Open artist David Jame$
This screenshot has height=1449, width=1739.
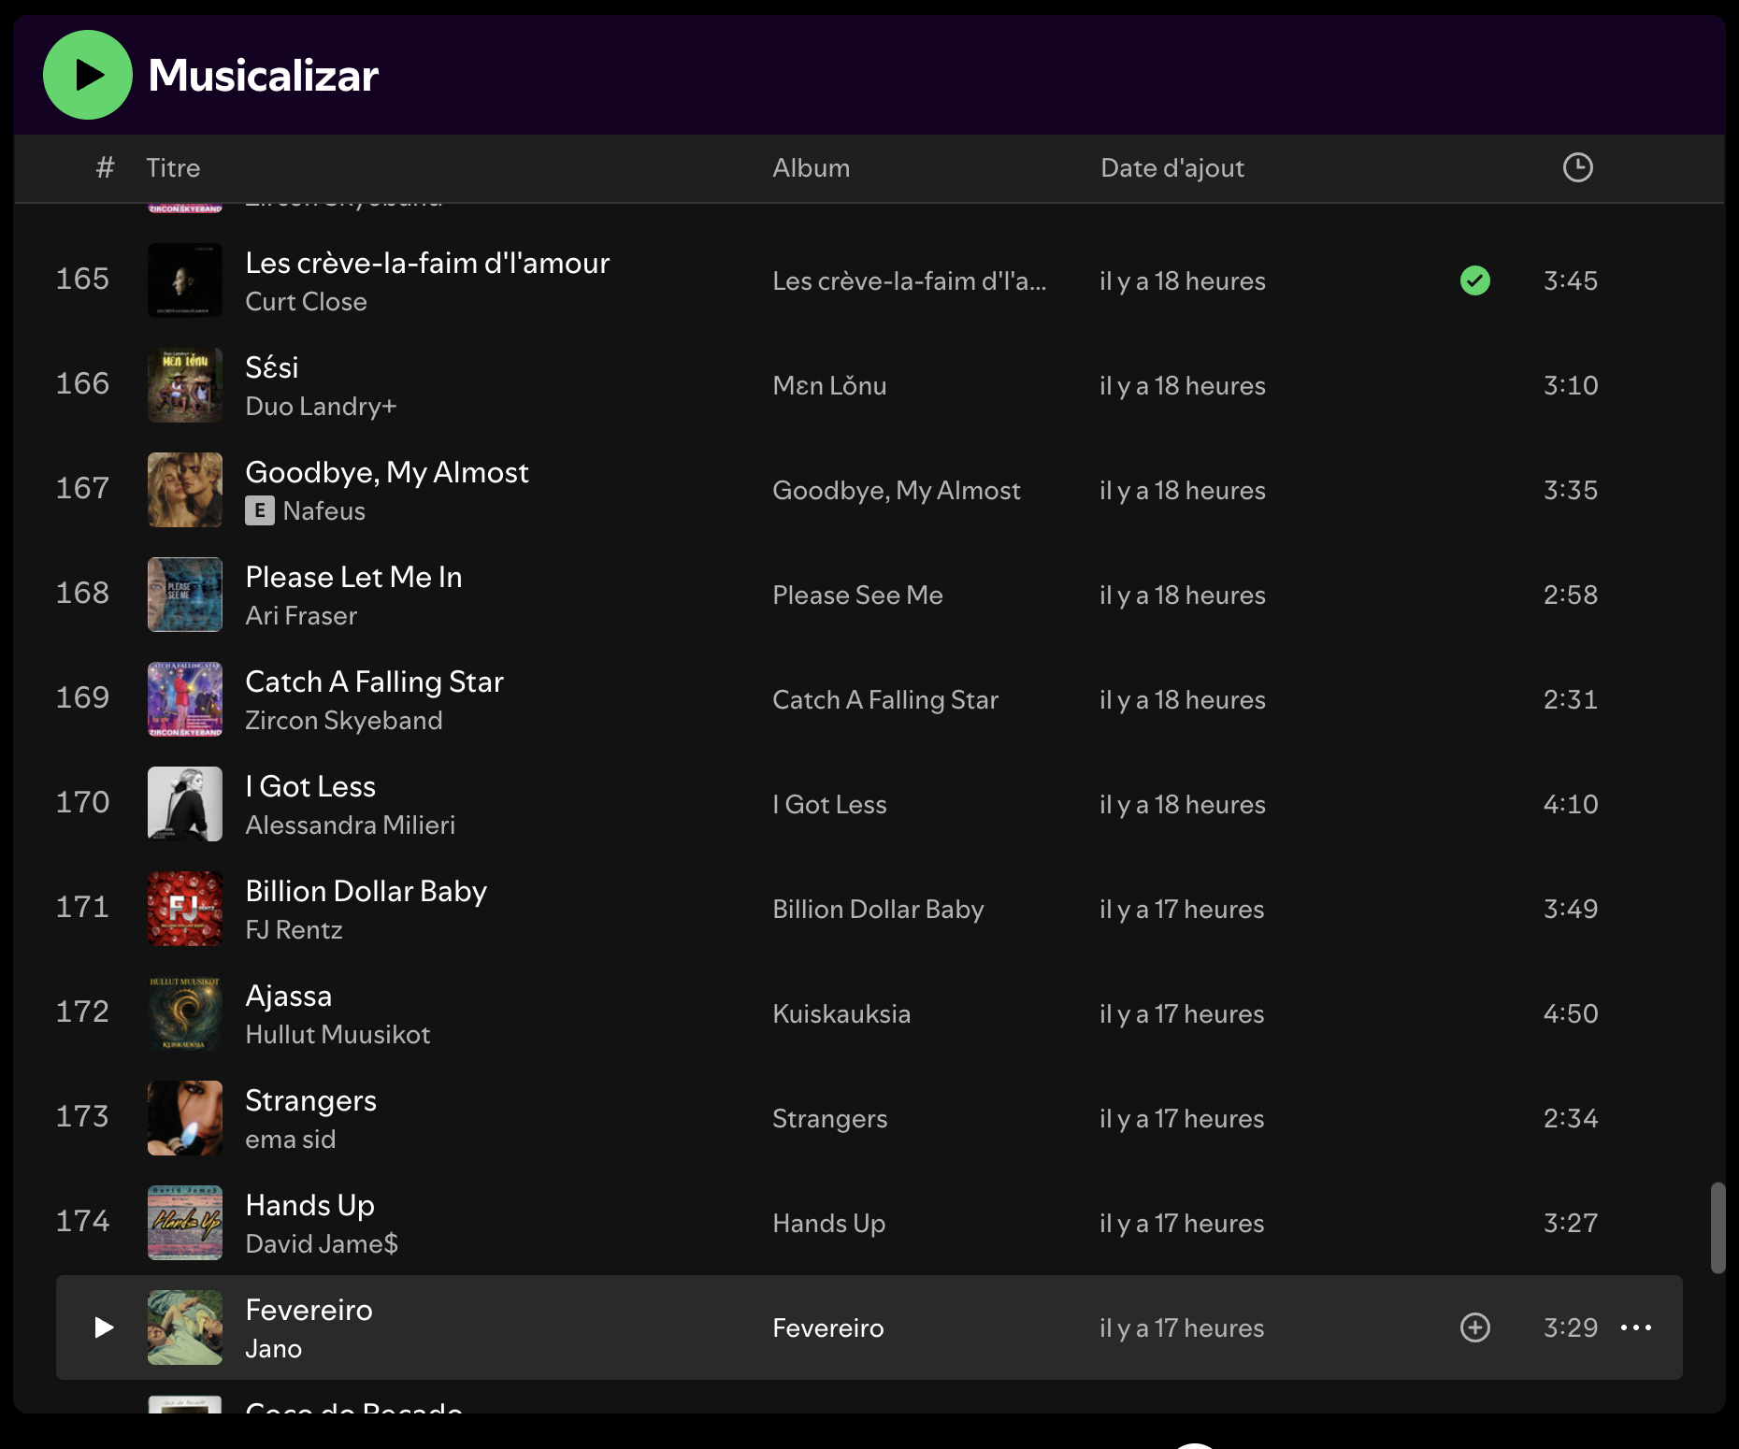[x=322, y=1244]
